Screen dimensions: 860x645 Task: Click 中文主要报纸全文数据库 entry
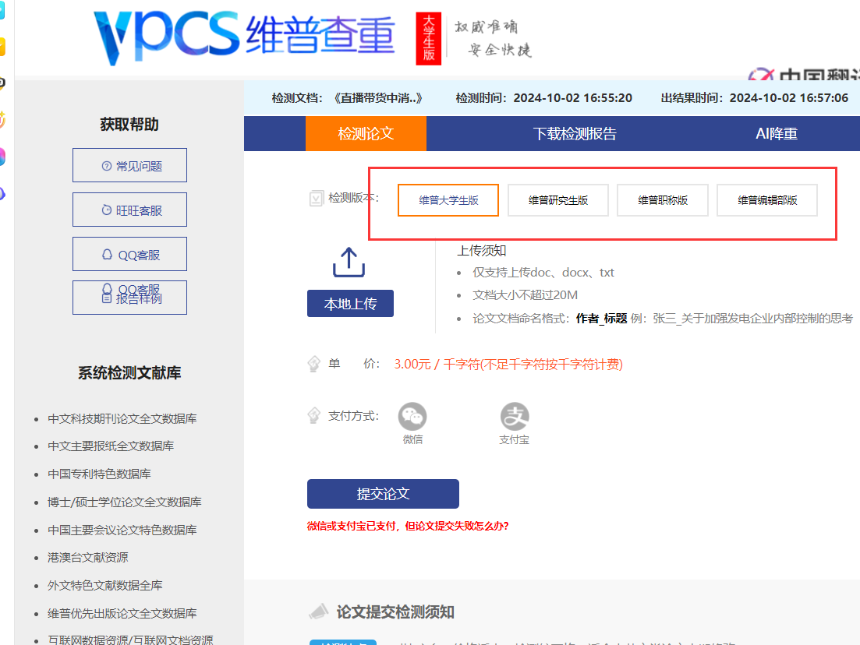[110, 446]
